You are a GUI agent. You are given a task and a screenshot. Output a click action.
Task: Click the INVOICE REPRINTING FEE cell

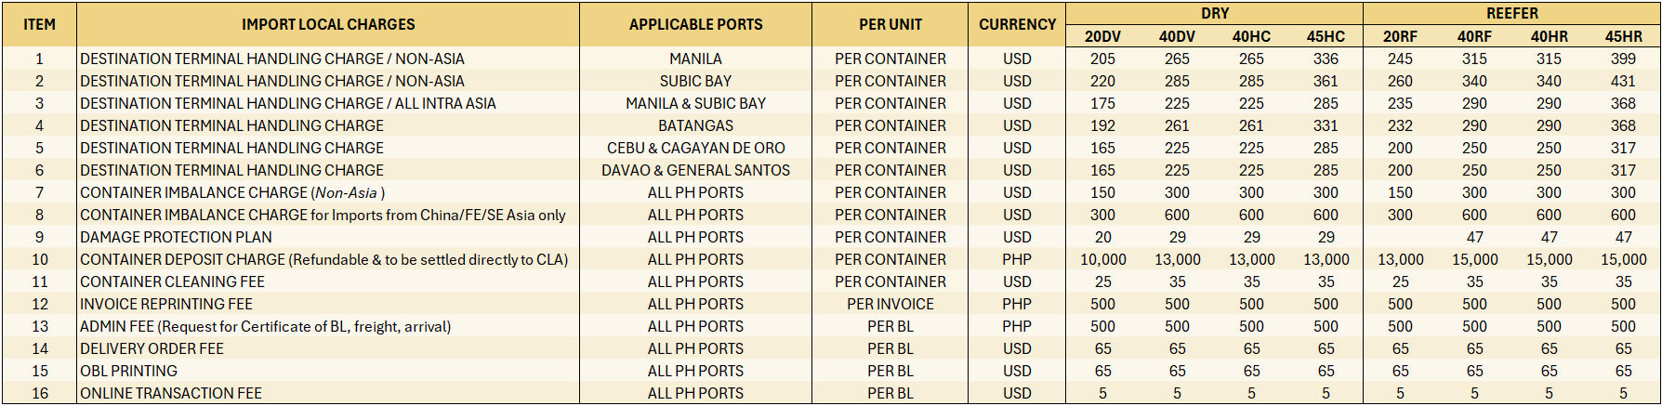tap(166, 304)
